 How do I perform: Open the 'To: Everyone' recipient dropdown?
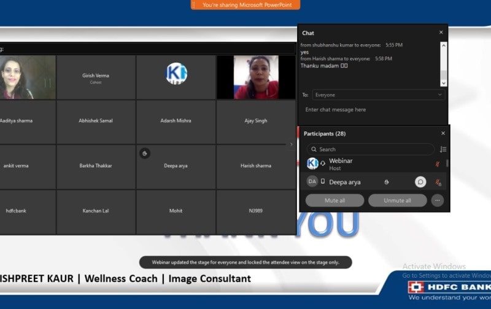tap(378, 95)
